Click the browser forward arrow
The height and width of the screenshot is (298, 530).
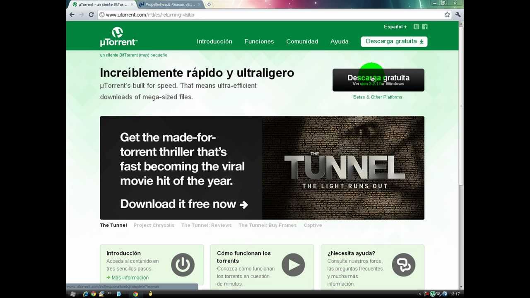click(x=82, y=14)
